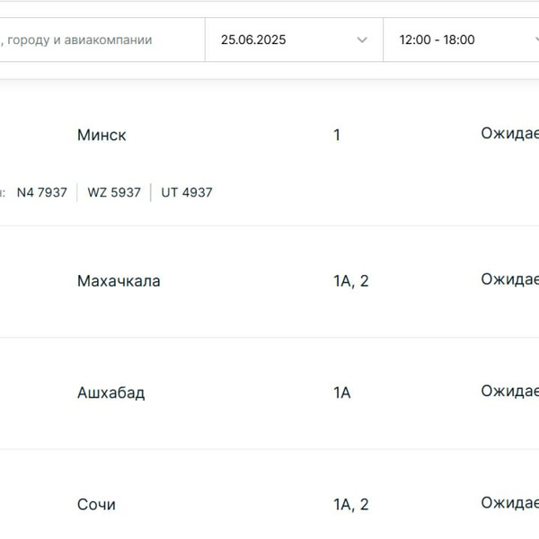Click terminal 1A, 2 for Сочи
This screenshot has height=539, width=539.
pyautogui.click(x=350, y=505)
